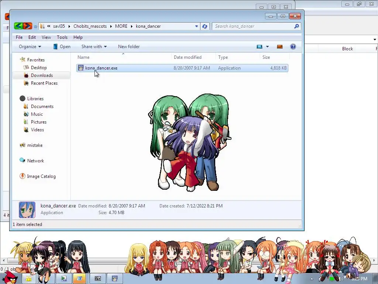The image size is (378, 284).
Task: Click the active orange window taskbar button
Action: [80, 279]
